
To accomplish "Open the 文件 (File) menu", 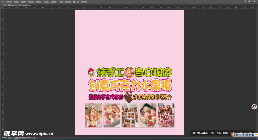I will (9, 2).
